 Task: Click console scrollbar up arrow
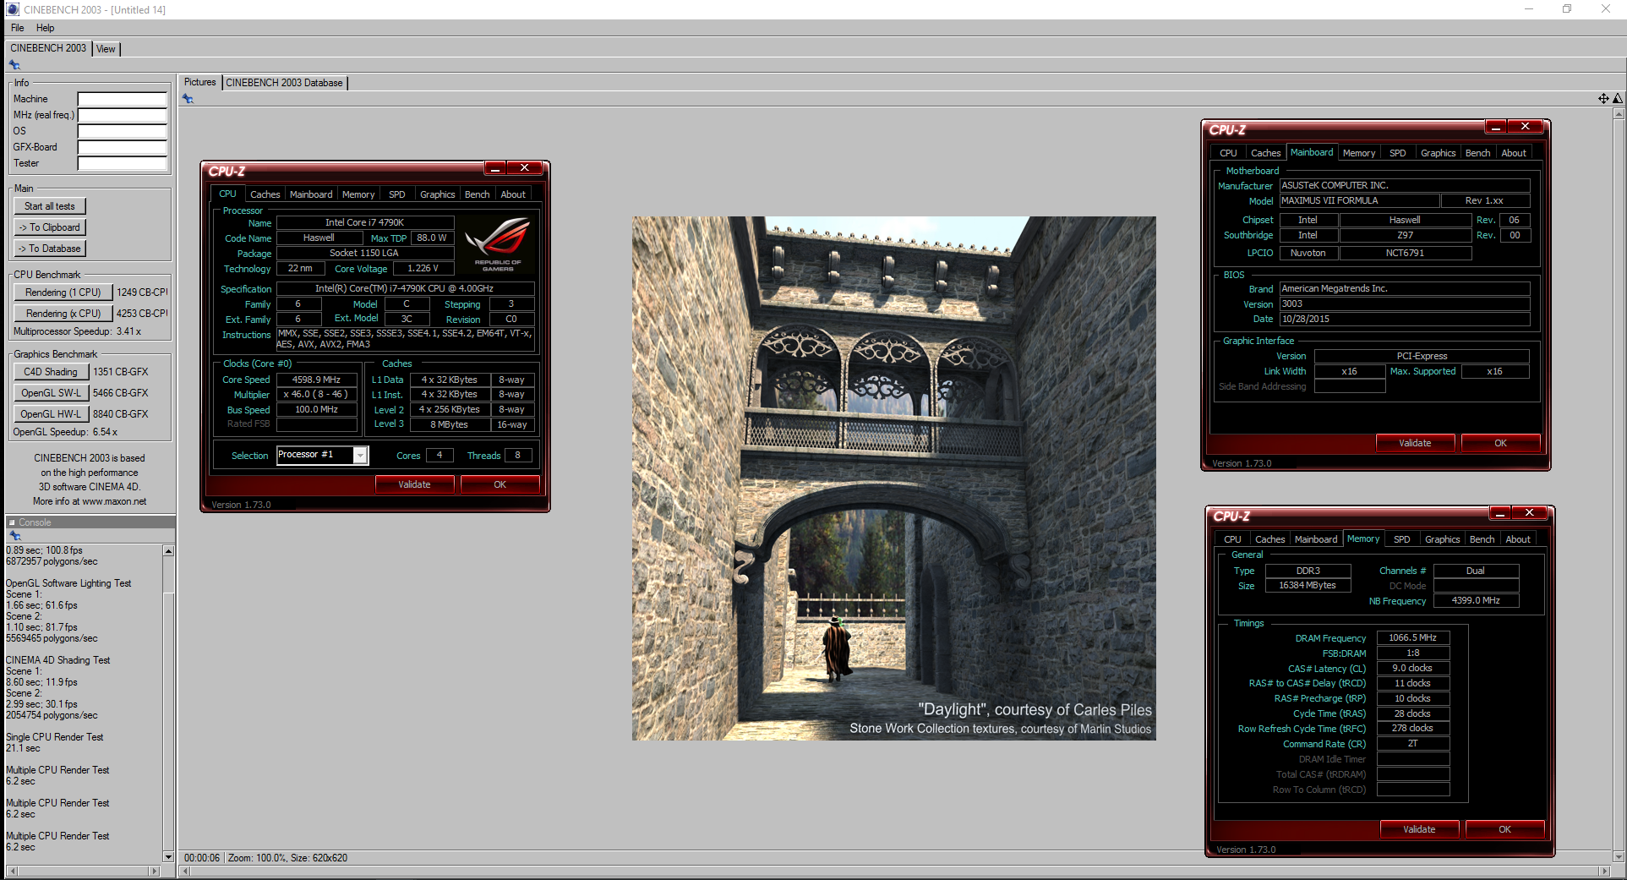[168, 551]
